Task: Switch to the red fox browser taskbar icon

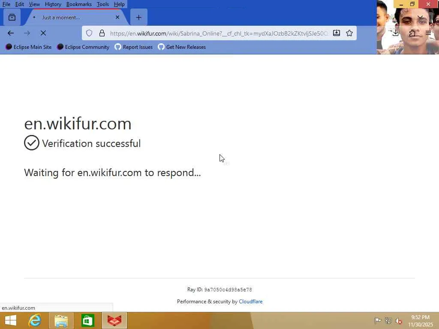Action: point(114,320)
